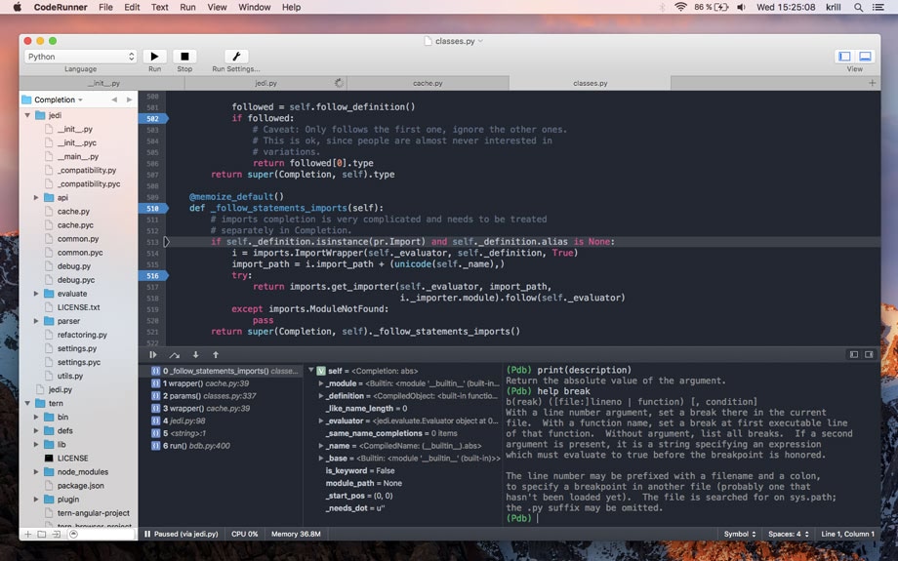Step into with down arrow icon
The height and width of the screenshot is (561, 898).
coord(195,355)
